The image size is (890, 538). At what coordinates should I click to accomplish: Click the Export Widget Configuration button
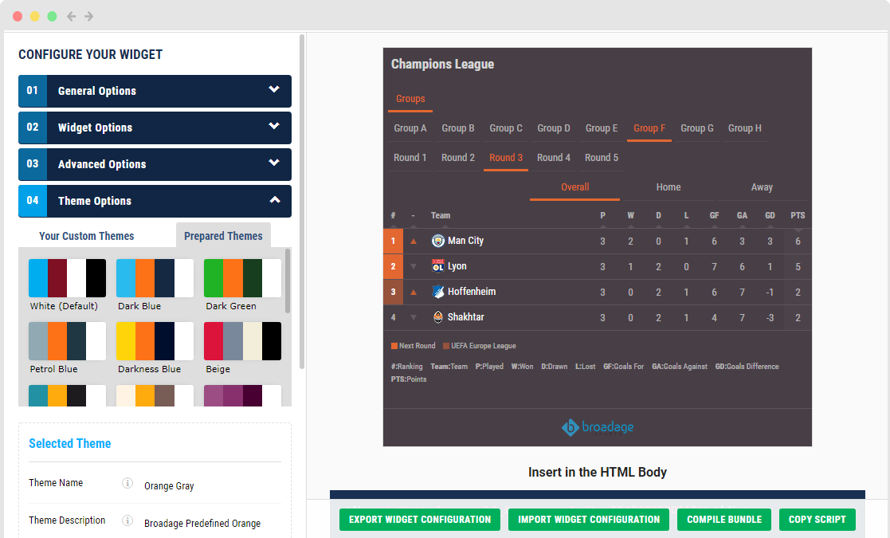419,519
